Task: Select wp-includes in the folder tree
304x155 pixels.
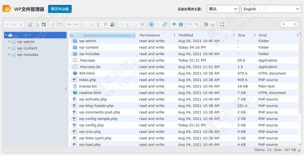Action: tap(27, 55)
